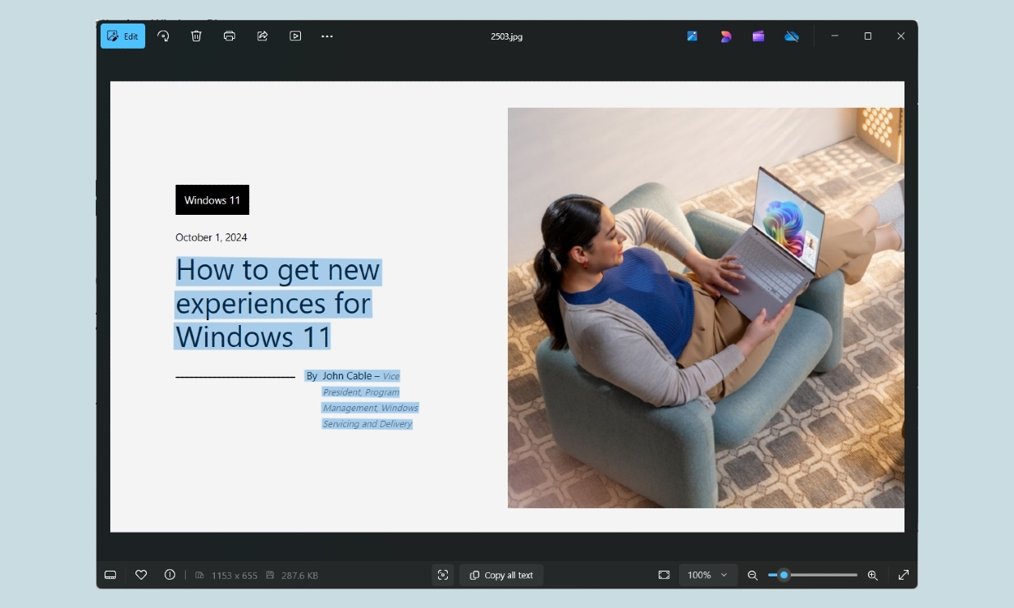Click the zoom slider track

pyautogui.click(x=819, y=575)
